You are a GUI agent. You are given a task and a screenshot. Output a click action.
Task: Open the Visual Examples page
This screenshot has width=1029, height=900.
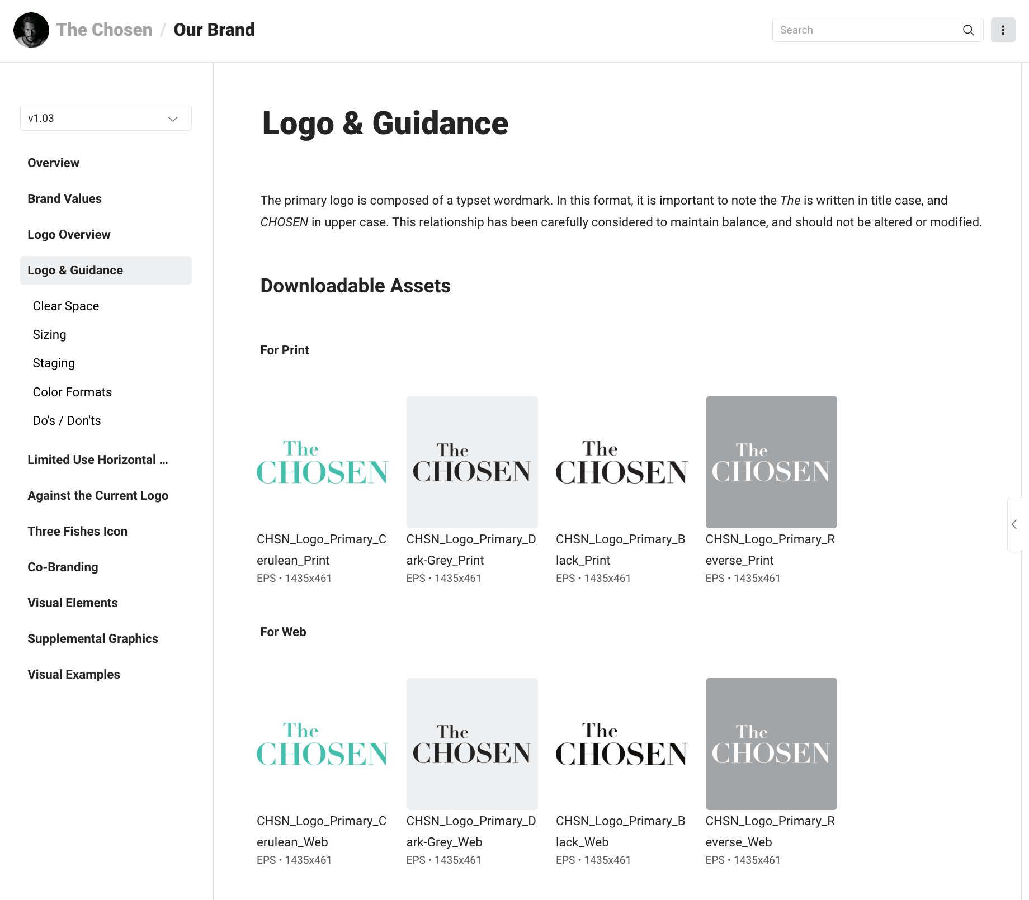[74, 675]
